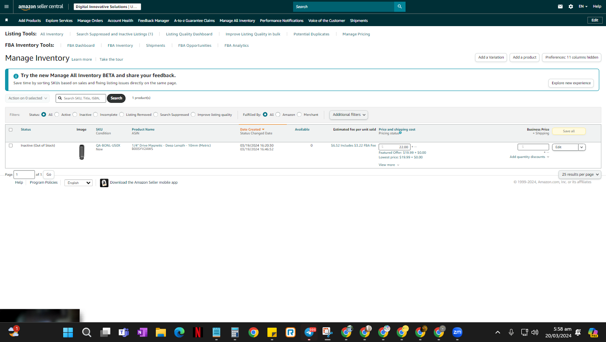Select Amazon under Fulfilled By
This screenshot has height=342, width=606.
pos(278,115)
